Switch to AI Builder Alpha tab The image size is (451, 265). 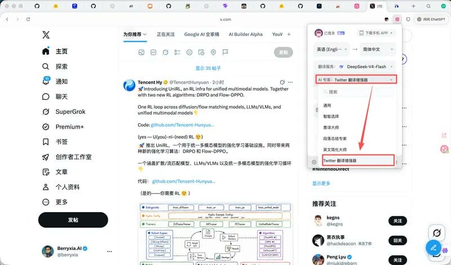point(246,34)
